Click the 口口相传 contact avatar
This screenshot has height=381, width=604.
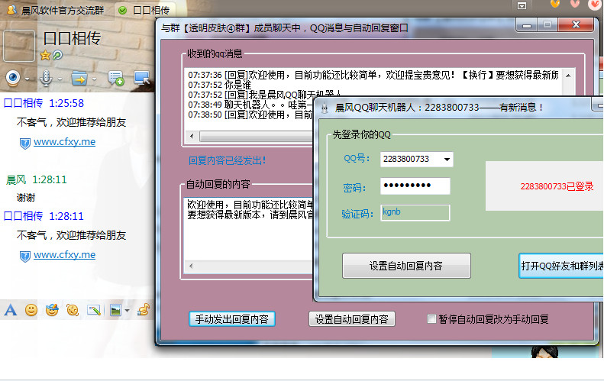19,46
